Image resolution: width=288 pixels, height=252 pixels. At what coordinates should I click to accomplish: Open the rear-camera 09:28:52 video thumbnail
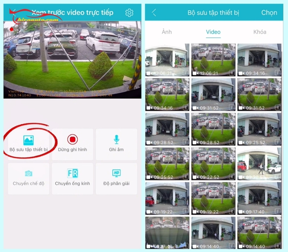213,129
